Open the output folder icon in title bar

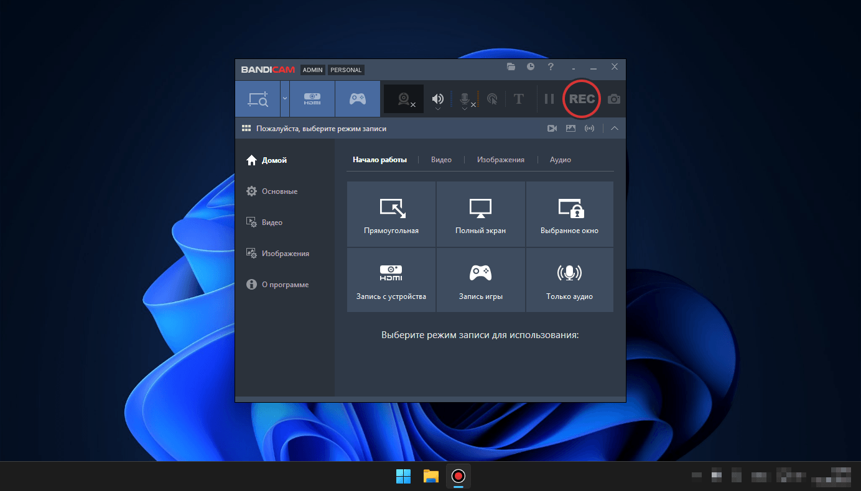[x=511, y=67]
